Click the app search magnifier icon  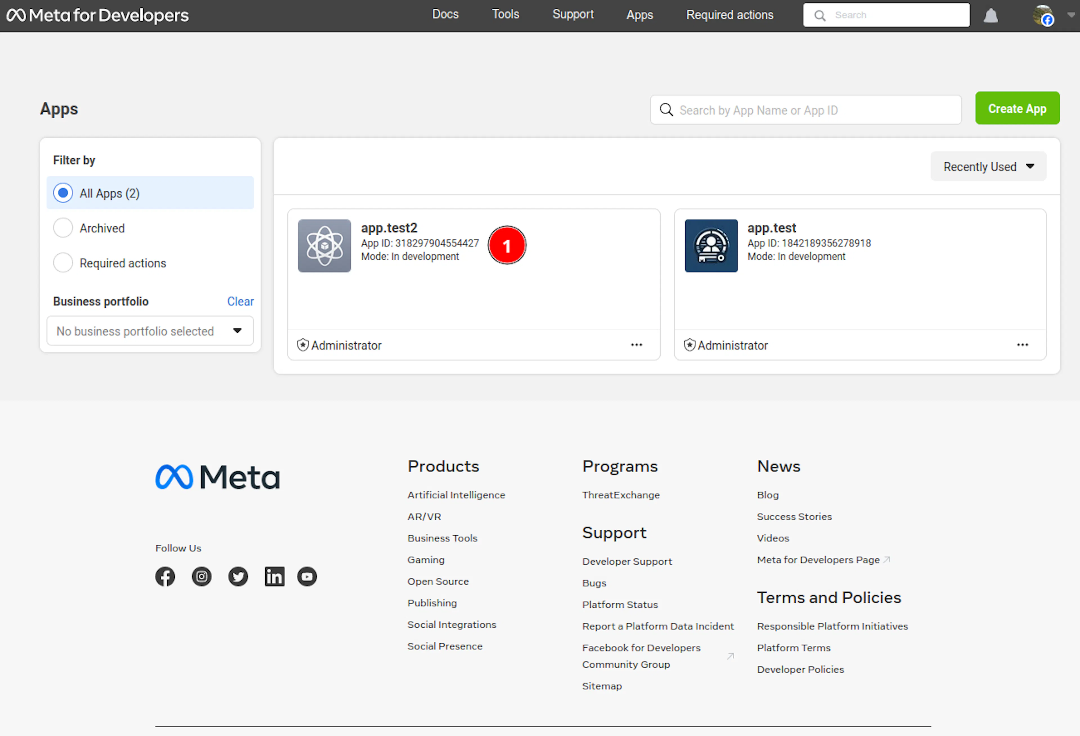666,110
